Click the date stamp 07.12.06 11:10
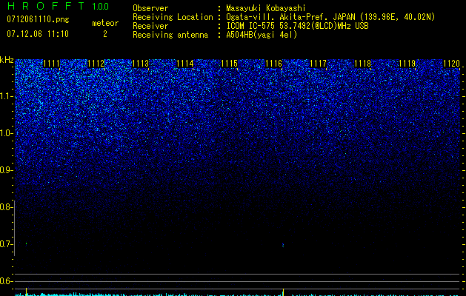The image size is (466, 296). (x=38, y=34)
